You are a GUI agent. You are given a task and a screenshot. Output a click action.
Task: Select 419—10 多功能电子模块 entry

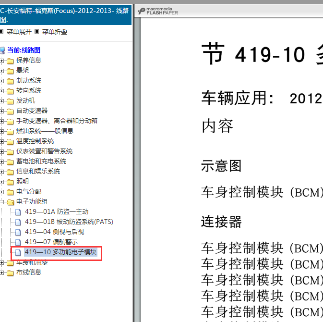(60, 252)
